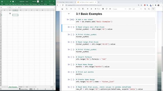This screenshot has height=91, width=163.
Task: Click the Share button in Excel
Action: (51, 4)
